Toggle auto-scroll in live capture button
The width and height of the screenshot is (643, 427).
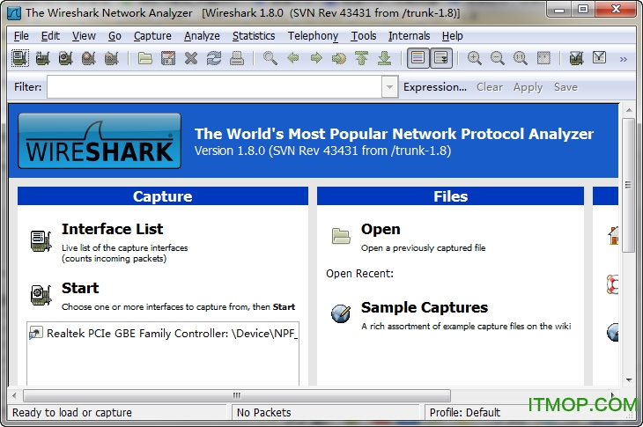click(x=441, y=59)
